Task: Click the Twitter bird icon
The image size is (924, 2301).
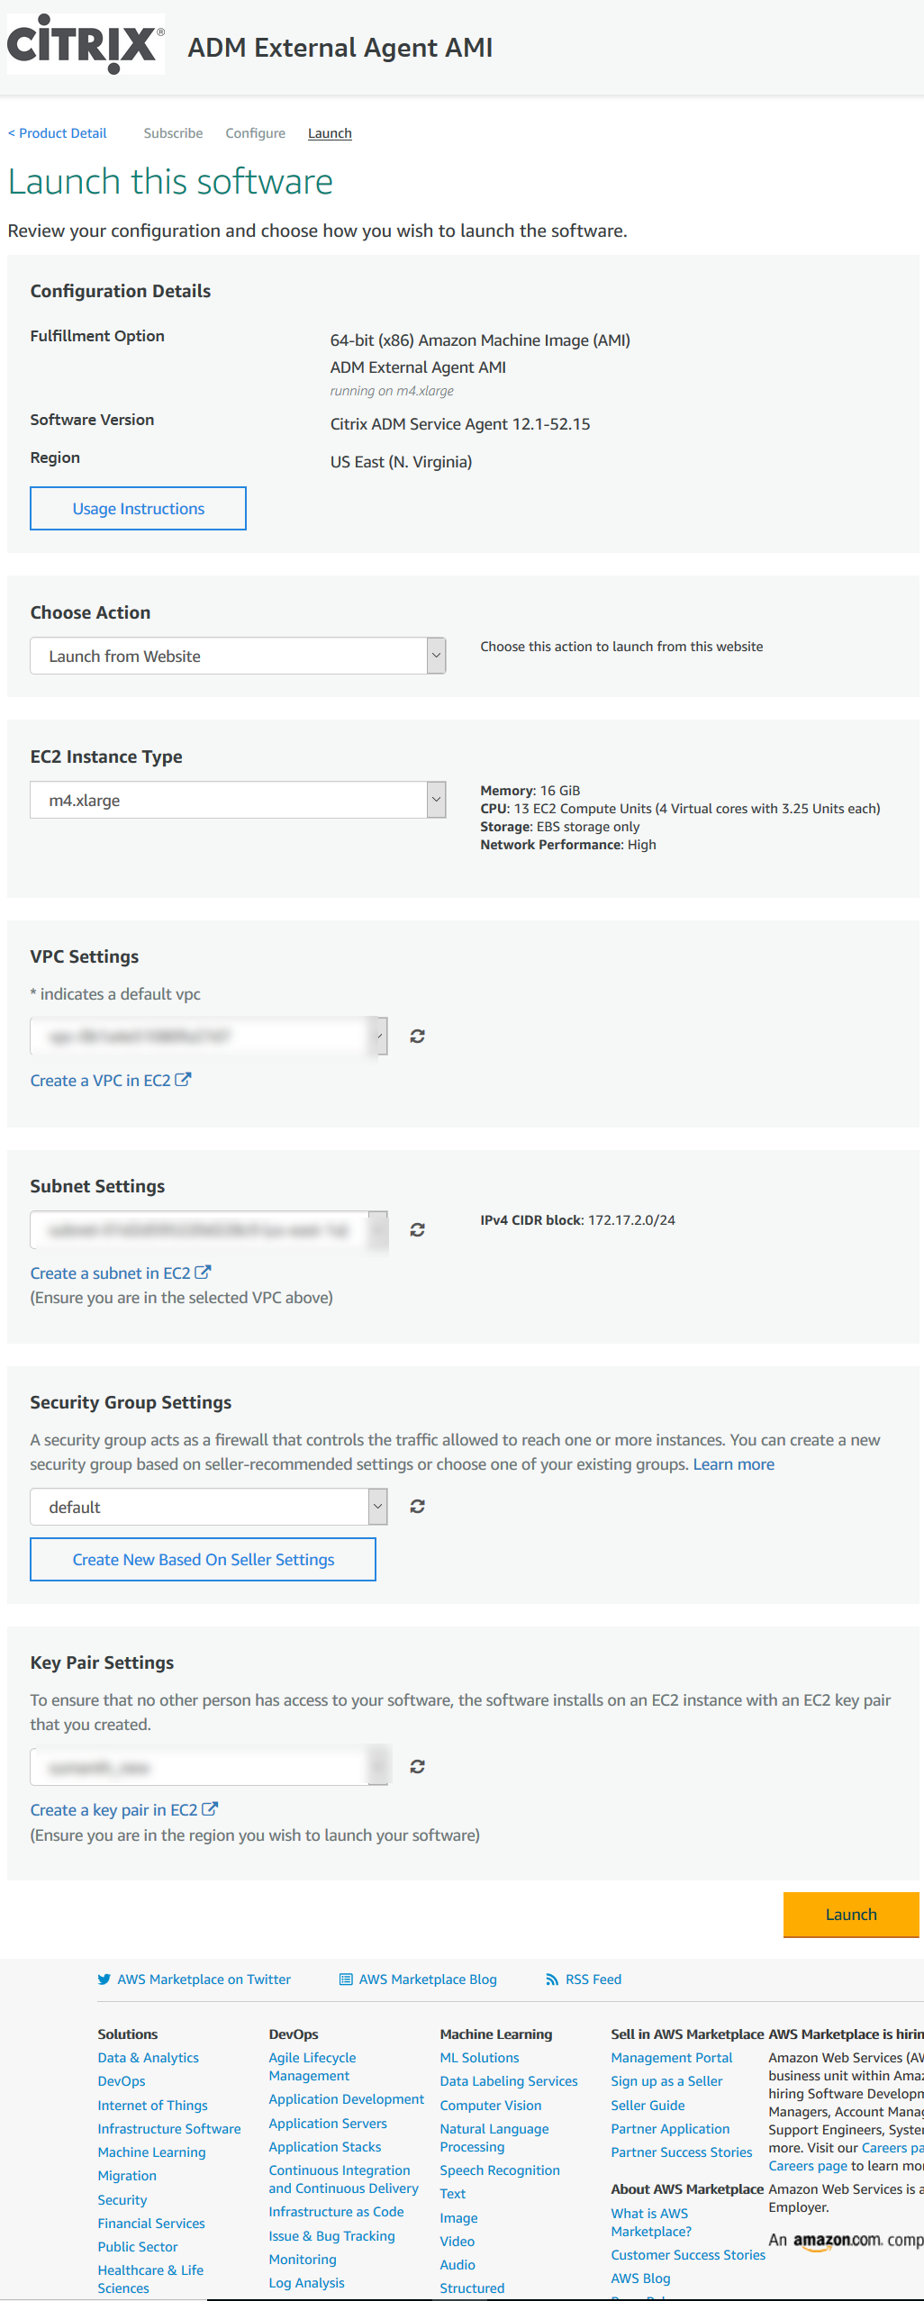Action: 104,1979
